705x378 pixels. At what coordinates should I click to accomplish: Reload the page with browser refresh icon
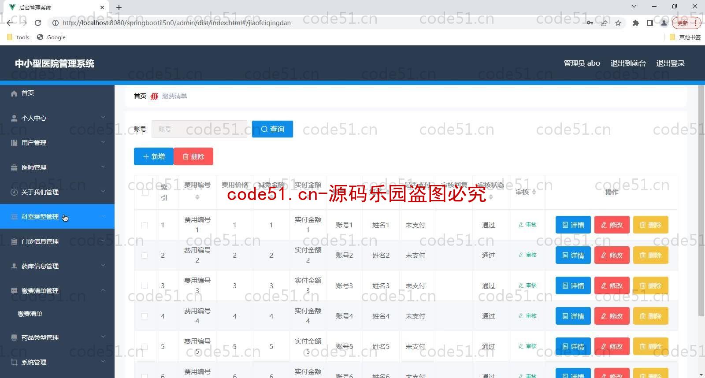point(38,23)
